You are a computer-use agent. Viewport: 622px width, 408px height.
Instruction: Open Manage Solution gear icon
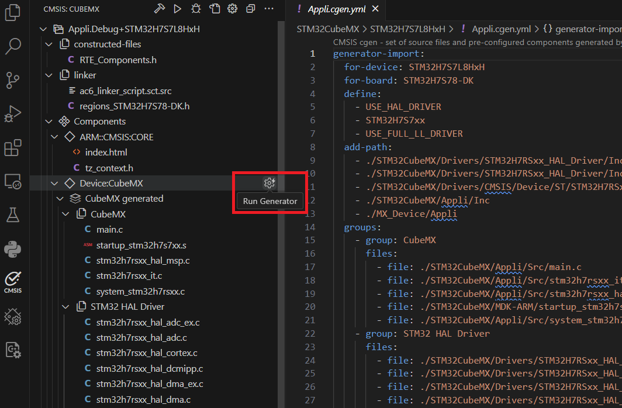tap(233, 9)
